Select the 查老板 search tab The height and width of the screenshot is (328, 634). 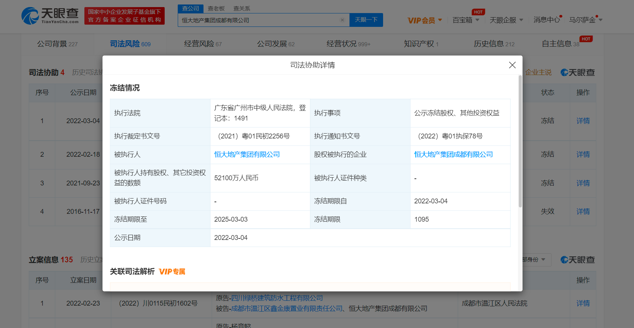(216, 8)
